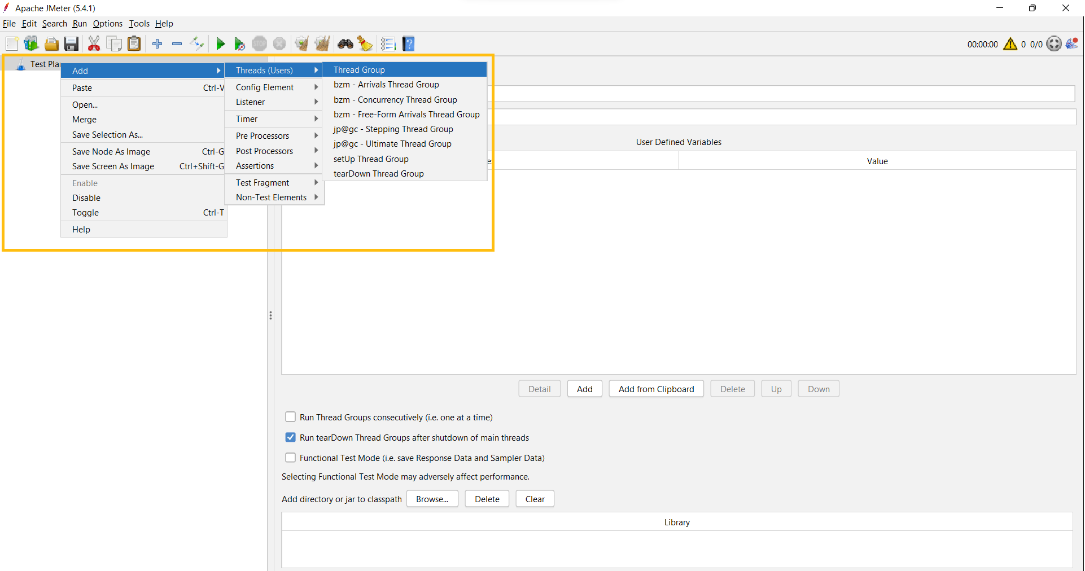Click Add button under variables table
This screenshot has width=1085, height=571.
[x=584, y=389]
